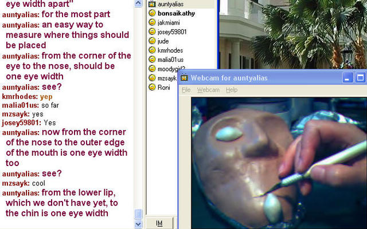Minimize the Webcam for auntyalias window
This screenshot has height=229, width=367.
tap(348, 78)
